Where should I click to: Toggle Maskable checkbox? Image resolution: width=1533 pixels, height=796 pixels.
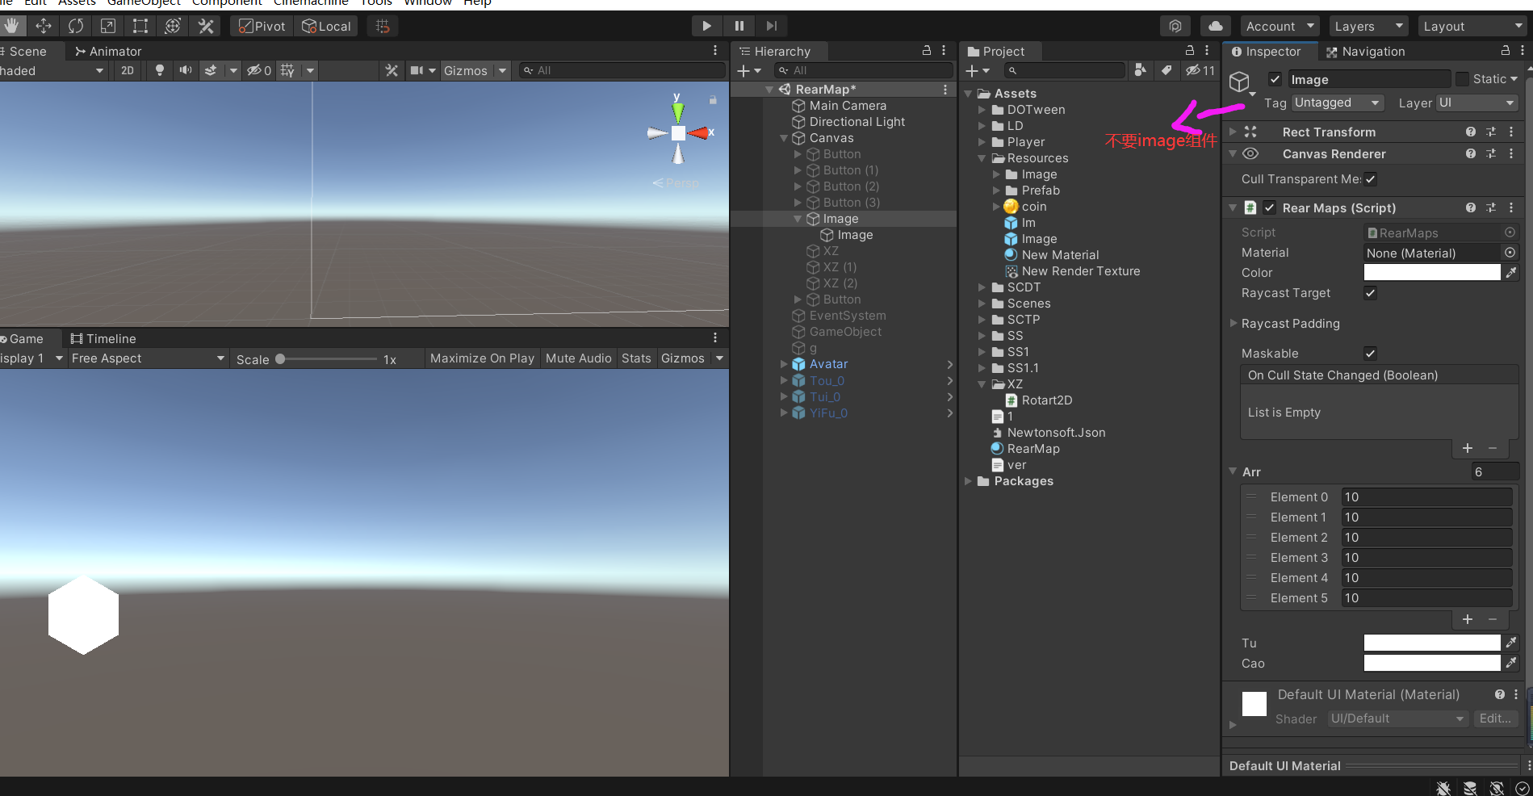[x=1371, y=354]
